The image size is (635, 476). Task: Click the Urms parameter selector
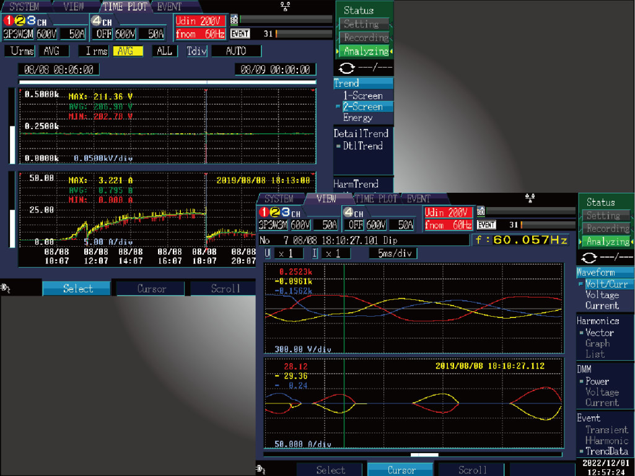click(20, 51)
